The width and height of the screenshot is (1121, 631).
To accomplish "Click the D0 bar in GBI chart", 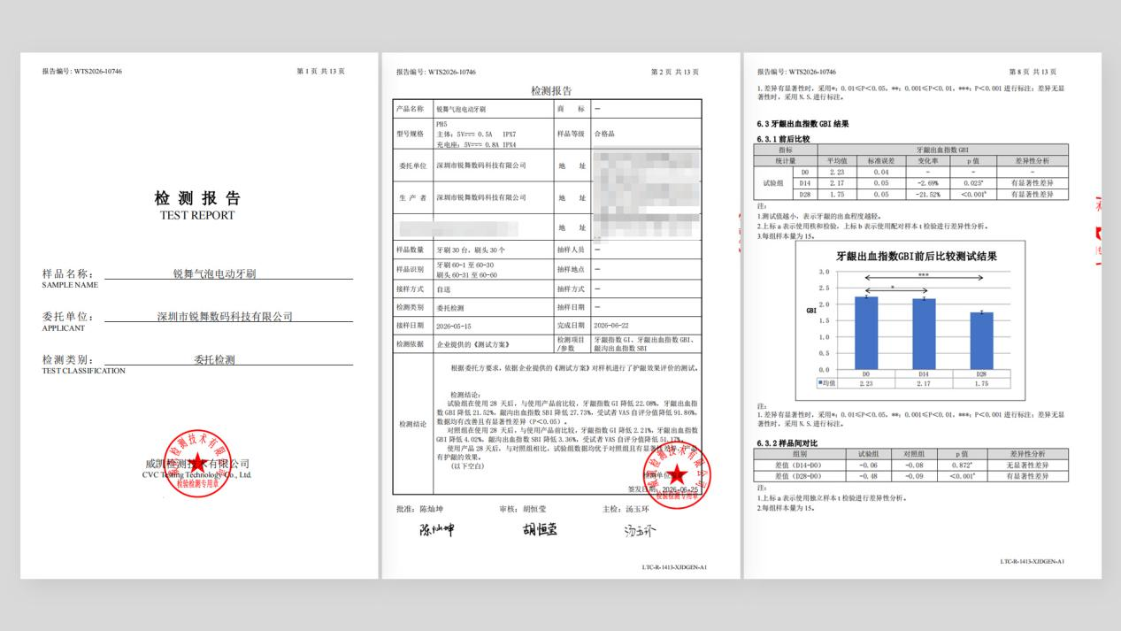I will (865, 333).
